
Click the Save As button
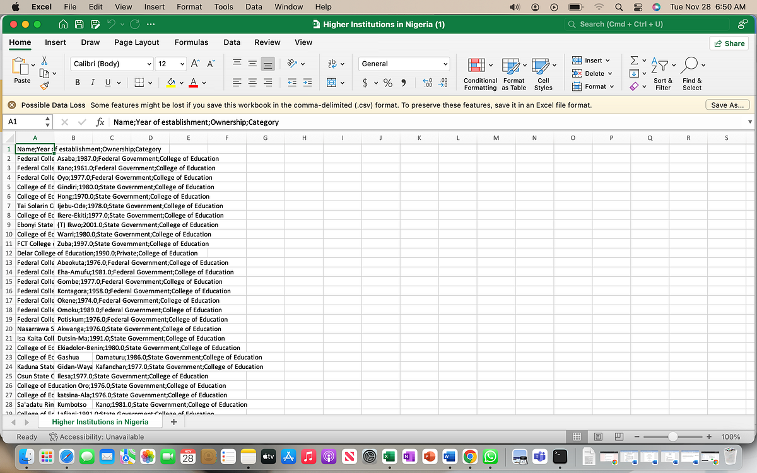(727, 105)
